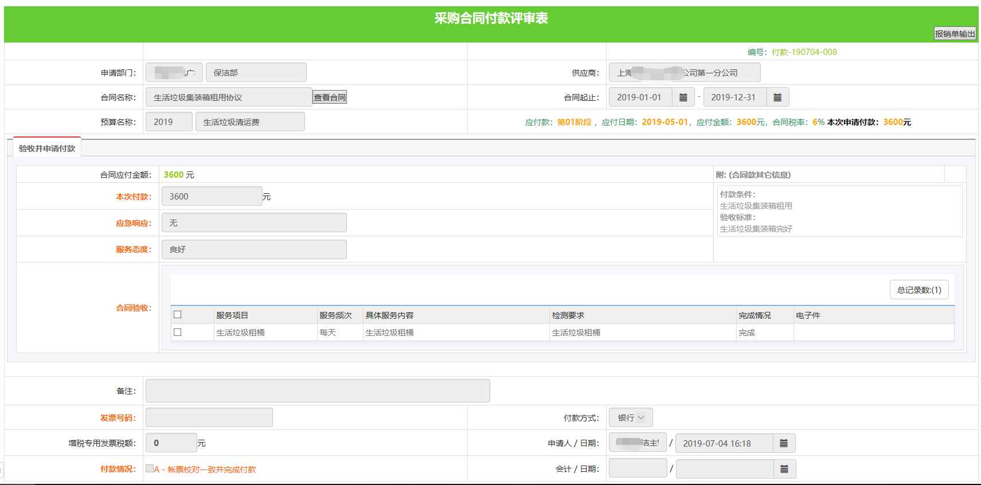Click the 查看合同 button
The height and width of the screenshot is (485, 981).
point(330,97)
